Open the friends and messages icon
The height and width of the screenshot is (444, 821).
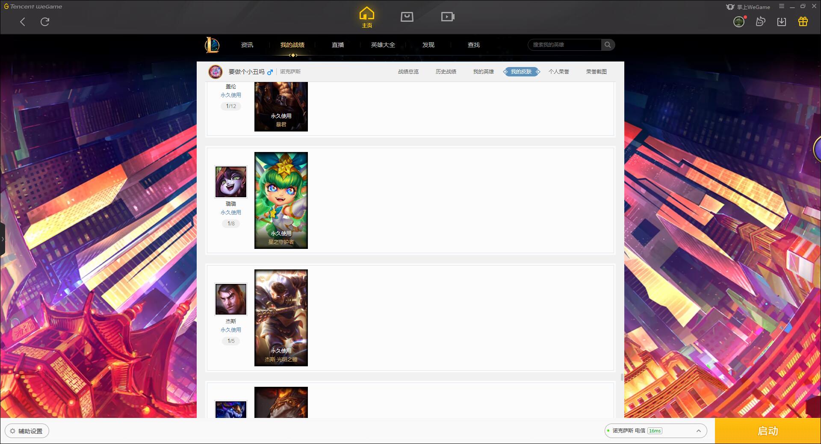760,22
